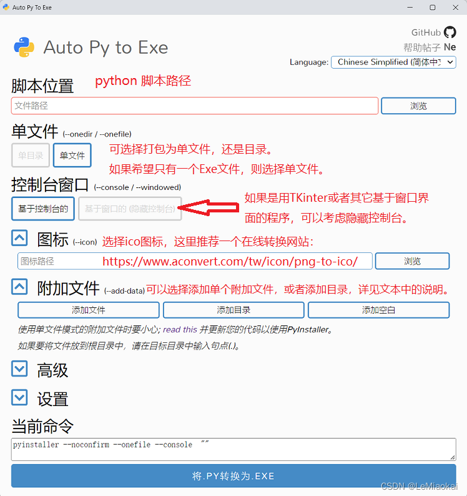Click the Python logo beside the title
The height and width of the screenshot is (496, 467).
coord(24,47)
